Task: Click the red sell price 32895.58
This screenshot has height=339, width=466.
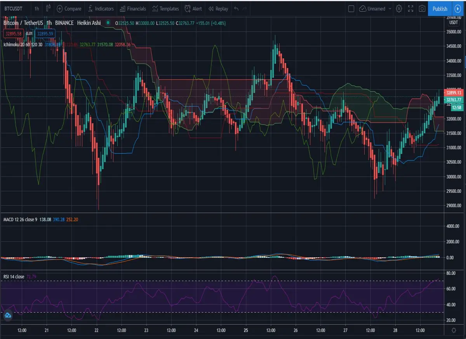Action: point(13,33)
